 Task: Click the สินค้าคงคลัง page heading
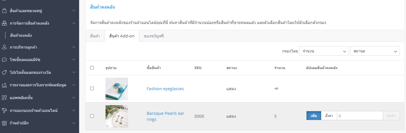point(102,7)
